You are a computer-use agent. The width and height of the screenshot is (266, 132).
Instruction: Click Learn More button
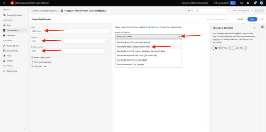(239, 48)
